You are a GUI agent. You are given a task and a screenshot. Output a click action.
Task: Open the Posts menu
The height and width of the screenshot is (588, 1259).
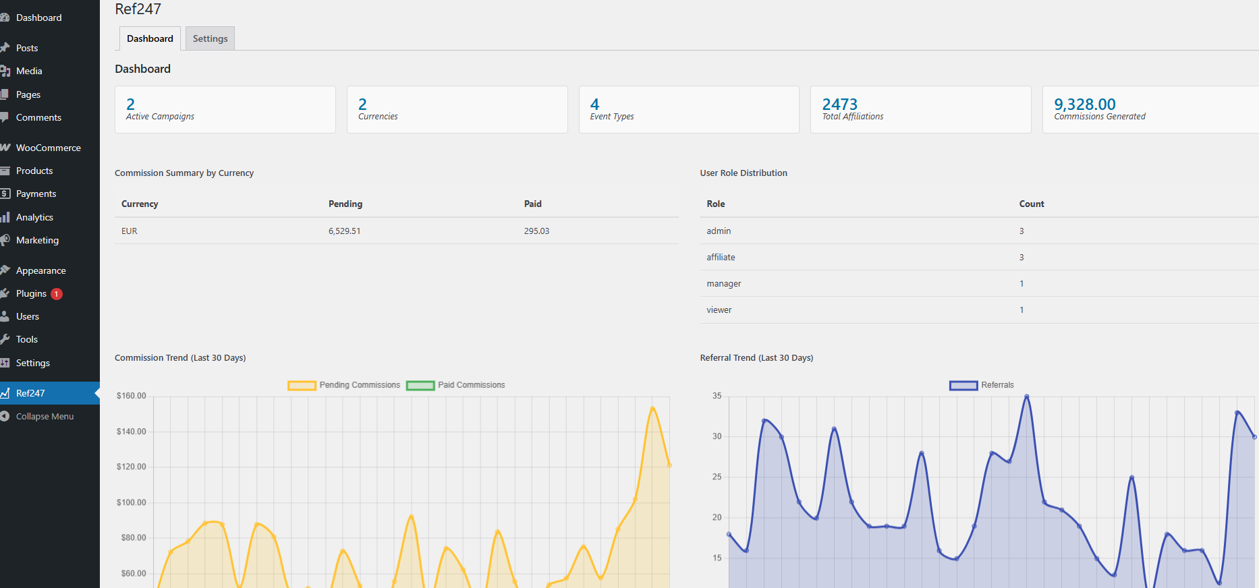click(50, 48)
